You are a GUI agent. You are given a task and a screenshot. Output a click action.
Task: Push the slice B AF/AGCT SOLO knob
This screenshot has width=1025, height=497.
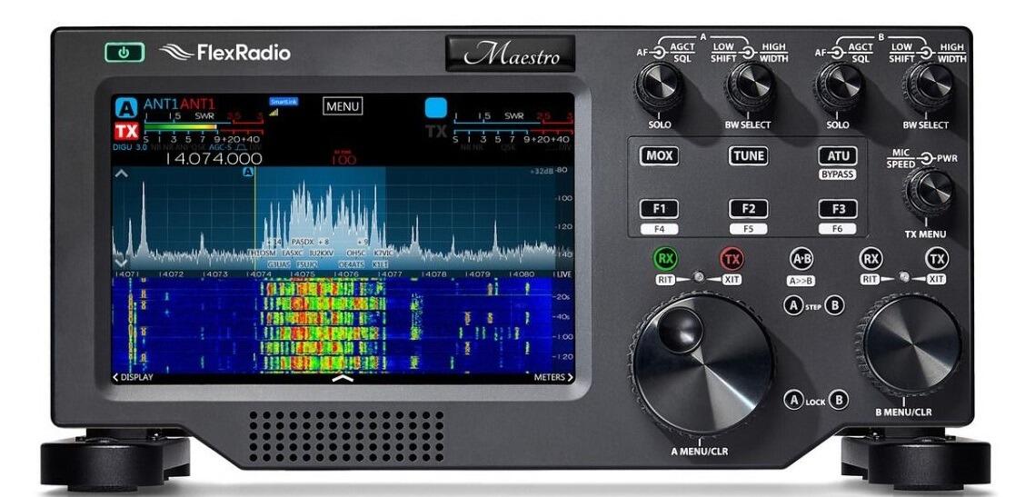(x=839, y=87)
